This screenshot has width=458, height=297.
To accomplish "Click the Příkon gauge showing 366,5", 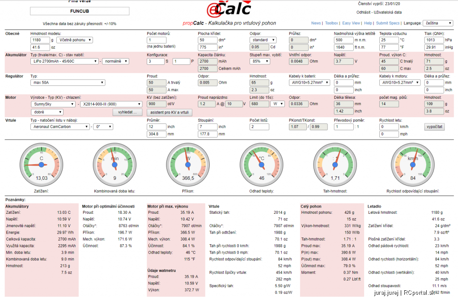I will tap(188, 165).
